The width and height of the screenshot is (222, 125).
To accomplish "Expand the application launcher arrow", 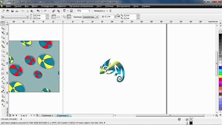I will click(68, 11).
